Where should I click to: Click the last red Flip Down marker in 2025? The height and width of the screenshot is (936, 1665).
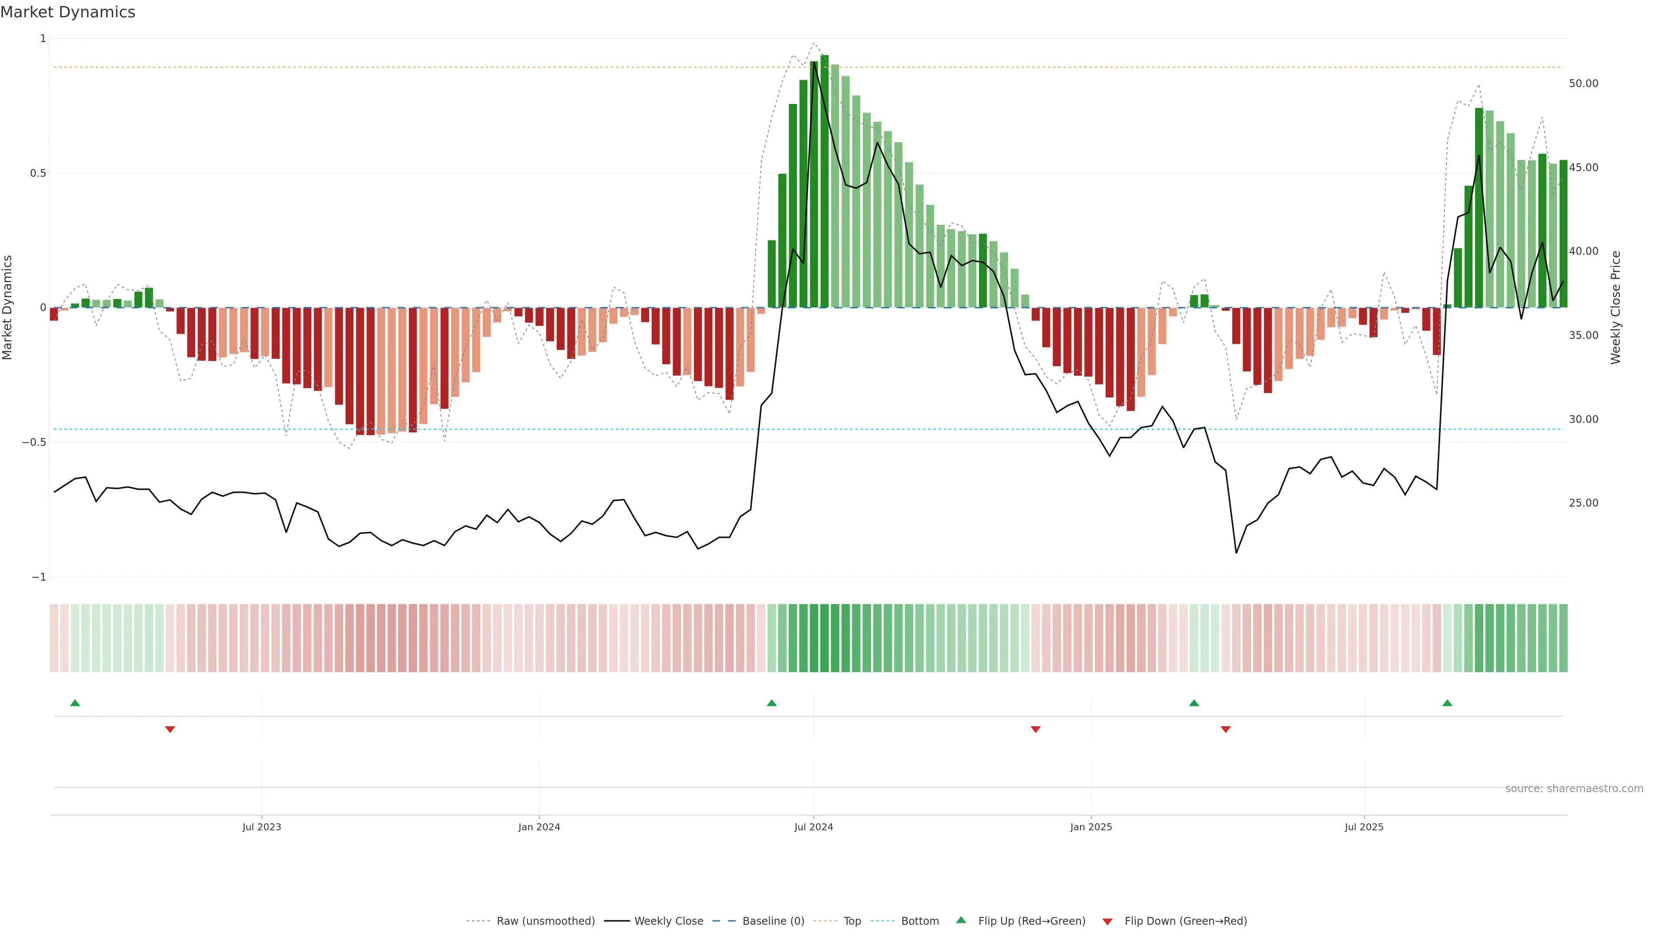click(x=1225, y=729)
